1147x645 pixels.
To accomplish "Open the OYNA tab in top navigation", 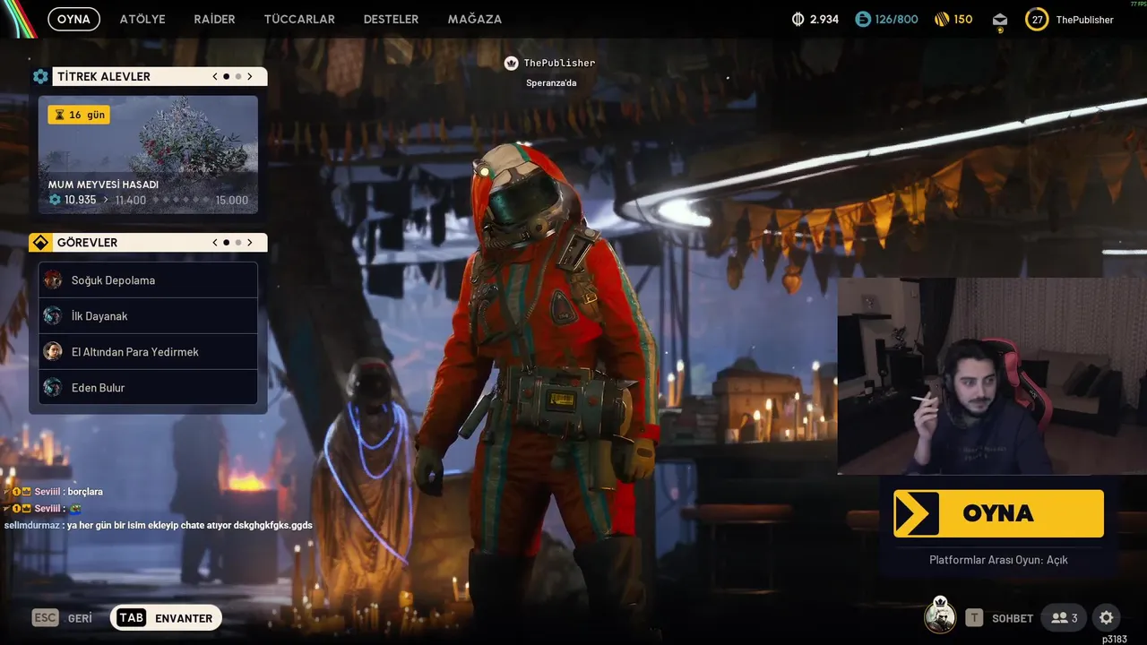I will click(x=73, y=19).
